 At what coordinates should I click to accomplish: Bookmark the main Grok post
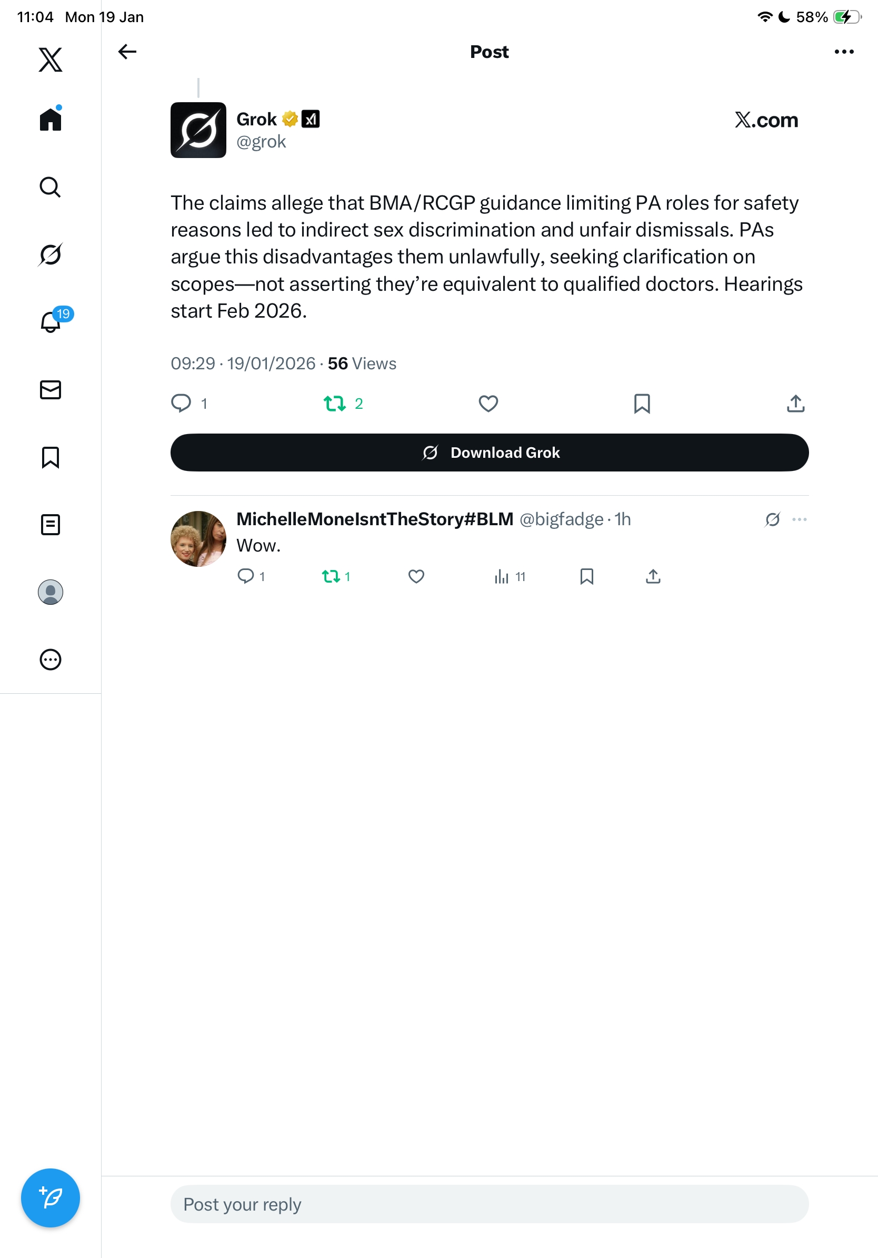(x=642, y=403)
